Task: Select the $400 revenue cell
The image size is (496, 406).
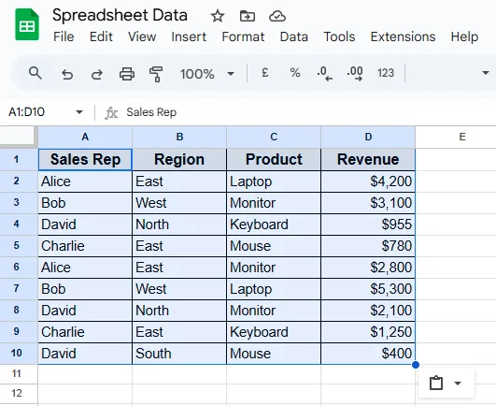Action: (368, 354)
